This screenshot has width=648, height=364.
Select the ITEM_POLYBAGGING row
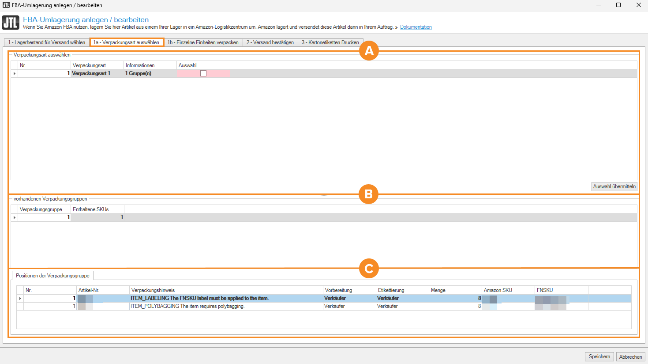click(x=187, y=306)
